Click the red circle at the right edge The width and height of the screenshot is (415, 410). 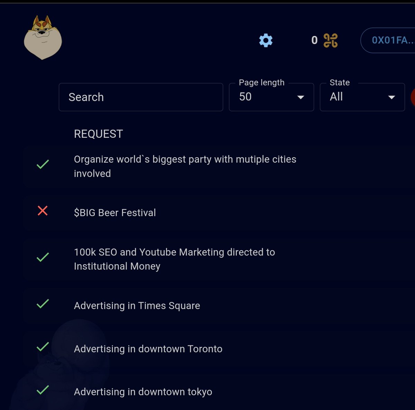click(413, 97)
